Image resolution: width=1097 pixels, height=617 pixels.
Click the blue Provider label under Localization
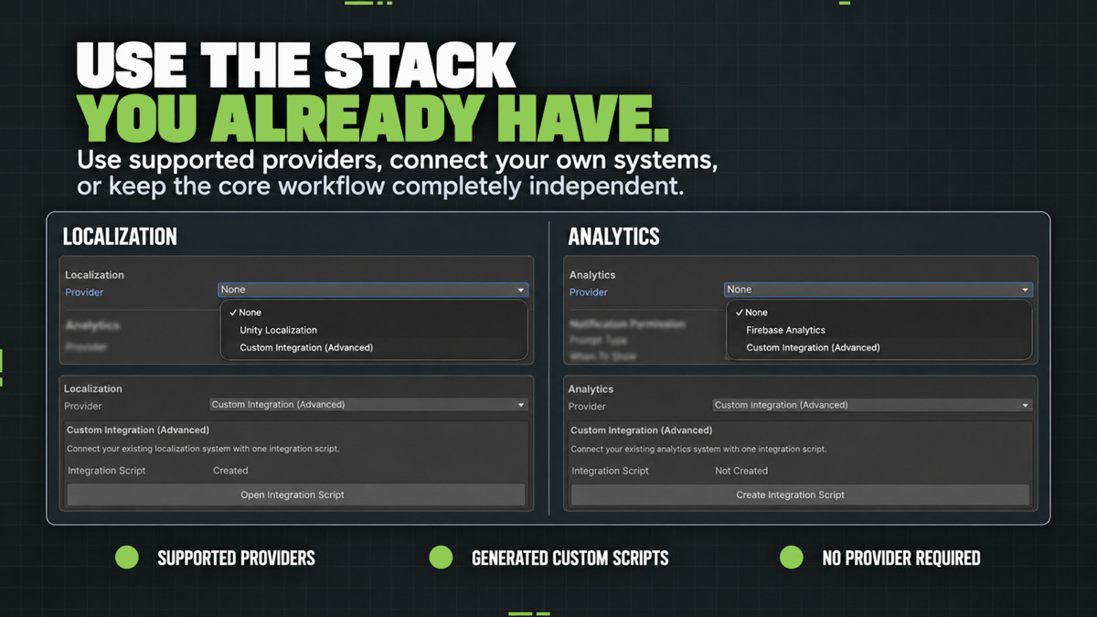[x=84, y=293]
